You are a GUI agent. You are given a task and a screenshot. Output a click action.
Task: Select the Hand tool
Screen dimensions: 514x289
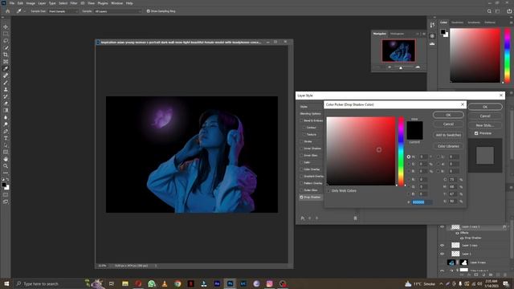coord(6,159)
